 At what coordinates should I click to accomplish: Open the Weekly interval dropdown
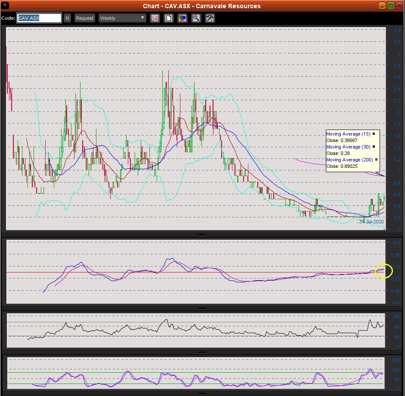122,18
